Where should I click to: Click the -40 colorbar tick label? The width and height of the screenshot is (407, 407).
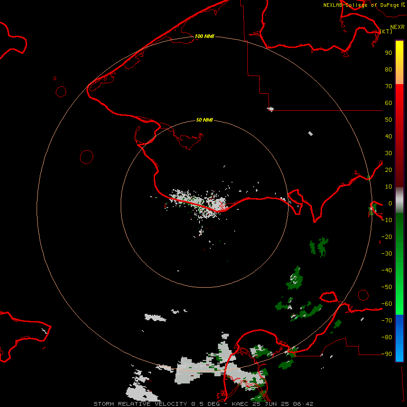pos(387,270)
